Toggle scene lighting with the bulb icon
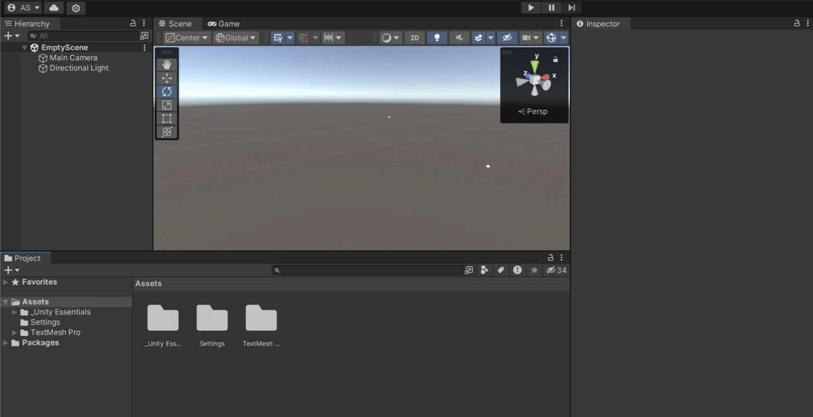The height and width of the screenshot is (417, 813). pyautogui.click(x=437, y=37)
